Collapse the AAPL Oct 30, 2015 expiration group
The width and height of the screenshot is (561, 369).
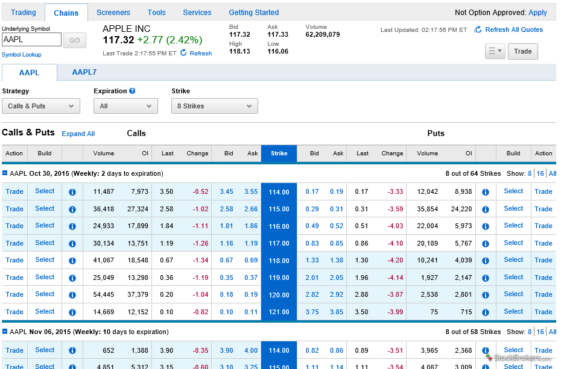pyautogui.click(x=5, y=173)
